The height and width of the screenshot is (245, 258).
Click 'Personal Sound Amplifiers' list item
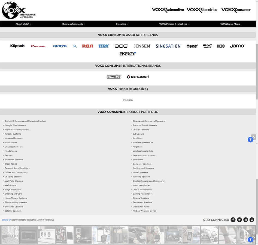(x=17, y=168)
